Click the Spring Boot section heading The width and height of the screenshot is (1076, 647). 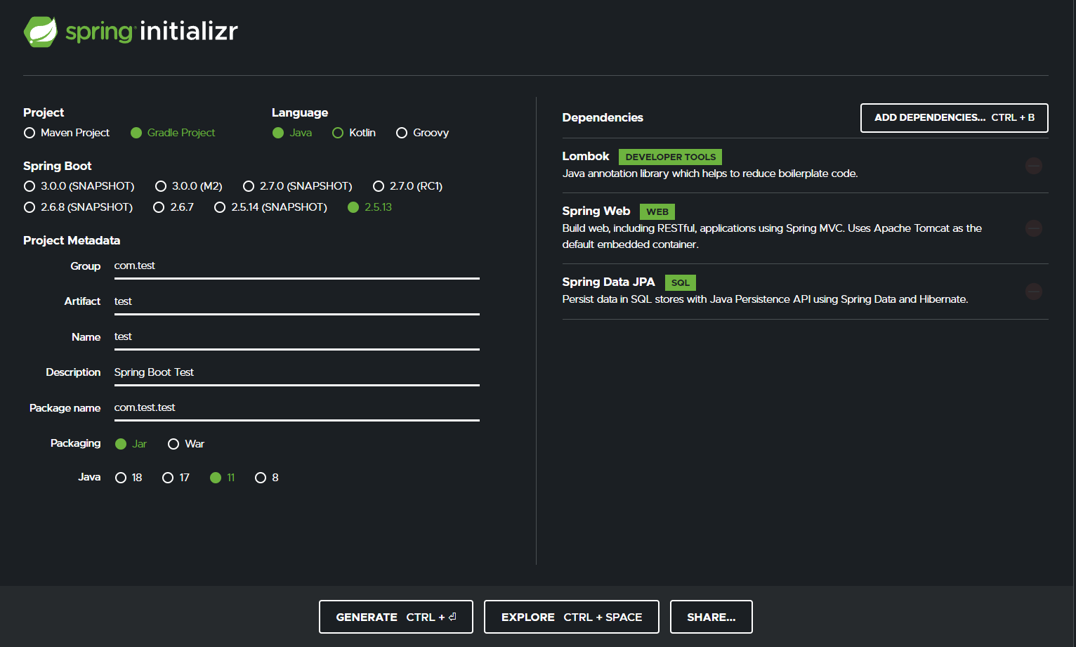click(58, 166)
